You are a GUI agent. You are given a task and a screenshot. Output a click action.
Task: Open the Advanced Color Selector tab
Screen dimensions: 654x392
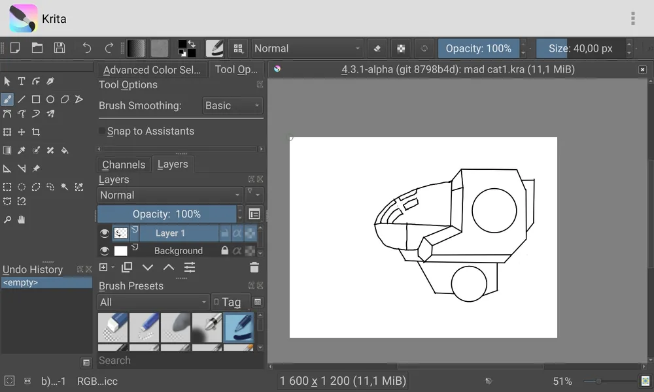click(152, 70)
